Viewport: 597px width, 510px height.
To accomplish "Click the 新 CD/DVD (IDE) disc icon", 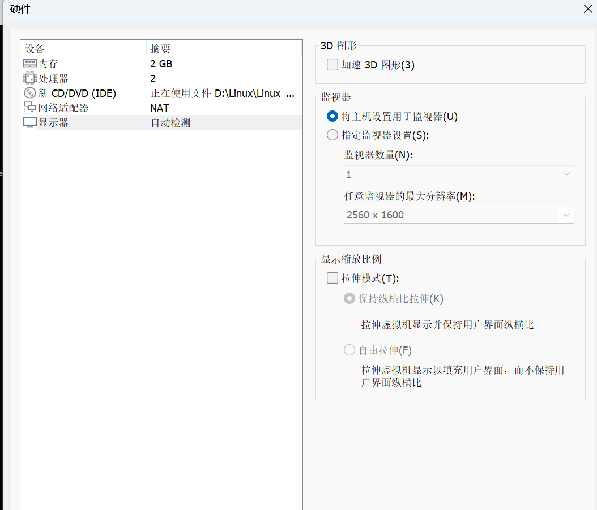I will pyautogui.click(x=30, y=93).
